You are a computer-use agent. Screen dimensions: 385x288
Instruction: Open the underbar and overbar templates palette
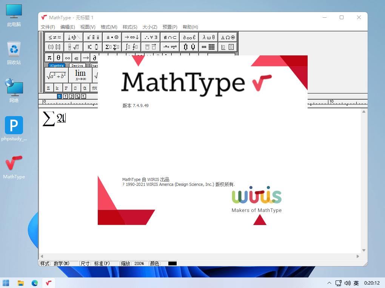[151, 47]
